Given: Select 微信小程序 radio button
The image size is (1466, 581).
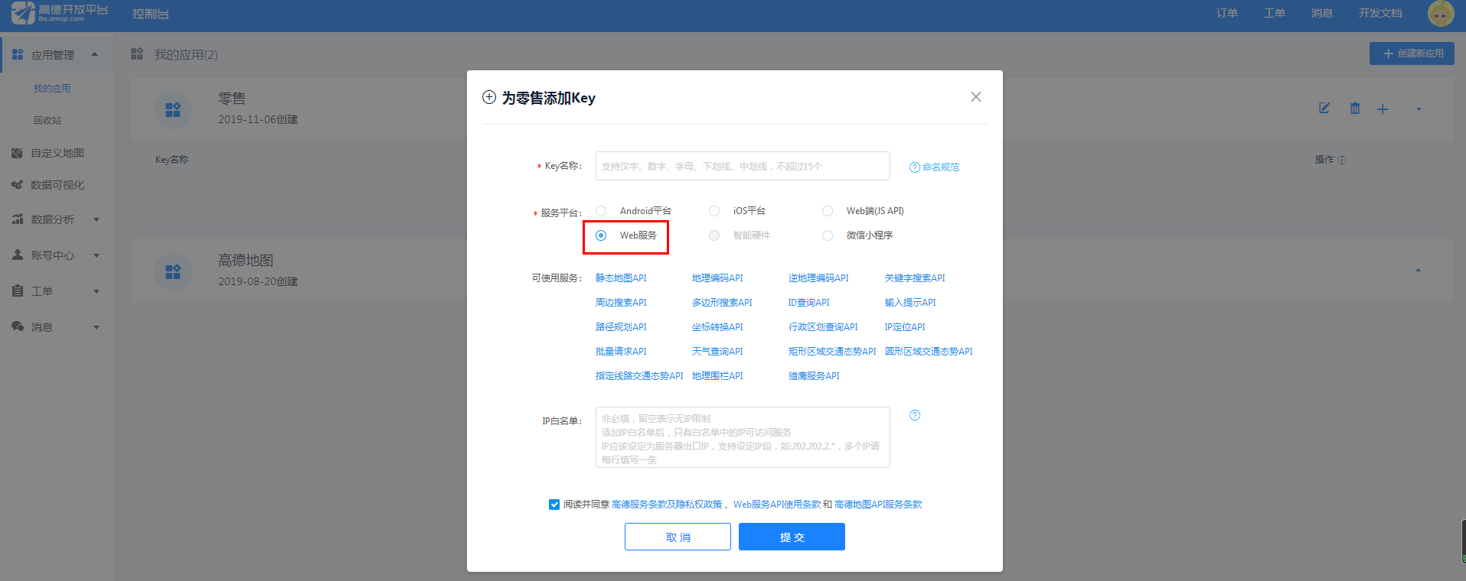Looking at the screenshot, I should click(828, 235).
